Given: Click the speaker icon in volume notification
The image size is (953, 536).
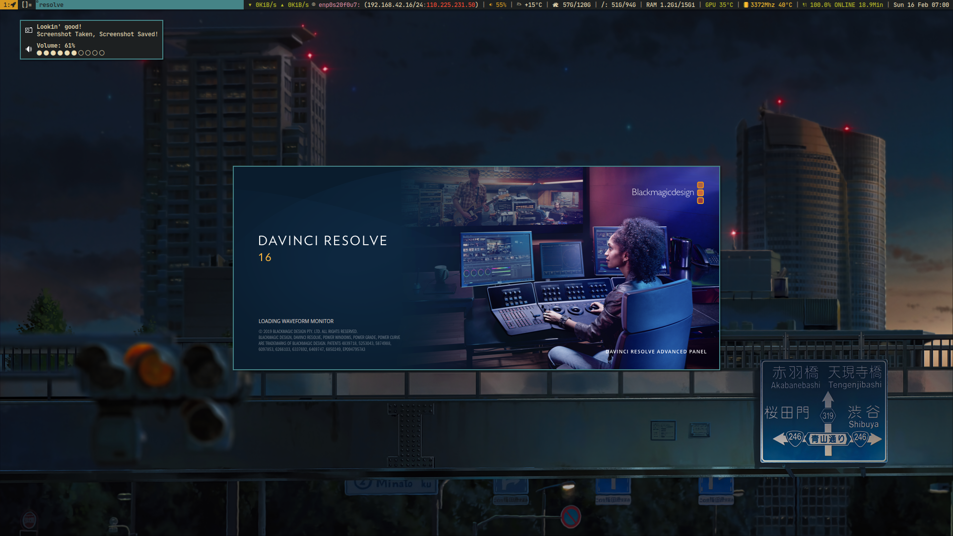Looking at the screenshot, I should (29, 49).
